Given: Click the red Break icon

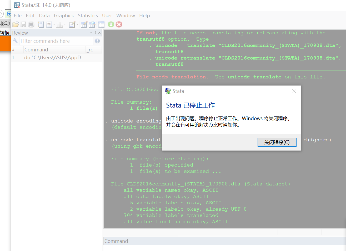Looking at the screenshot, I should pos(119,24).
